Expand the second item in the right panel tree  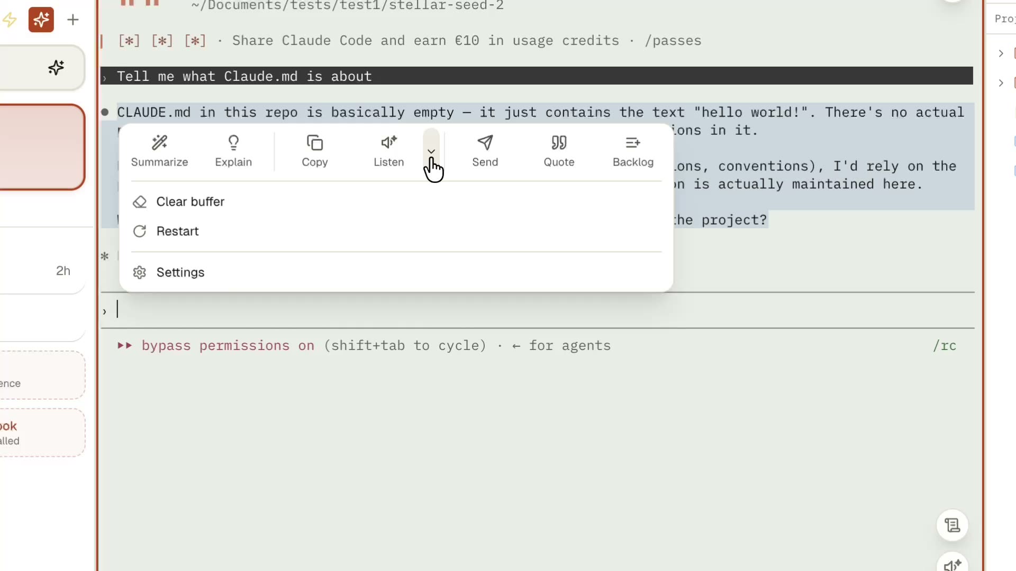click(x=1001, y=83)
